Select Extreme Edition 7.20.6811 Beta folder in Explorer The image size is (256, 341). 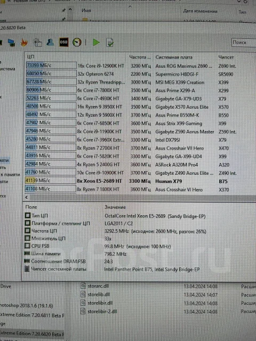click(32, 315)
